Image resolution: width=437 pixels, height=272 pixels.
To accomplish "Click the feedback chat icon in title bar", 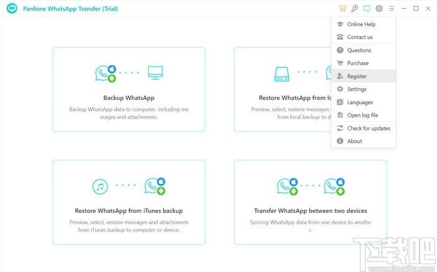I will 367,8.
